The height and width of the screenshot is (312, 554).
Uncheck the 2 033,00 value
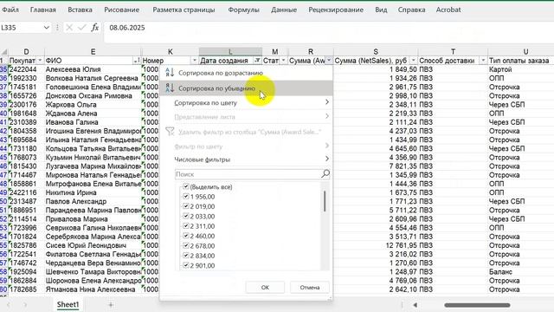coord(186,216)
